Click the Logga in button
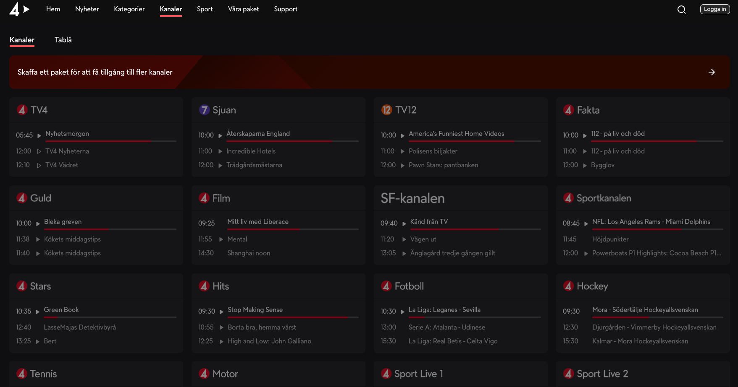Screen dimensions: 738x387 (x=714, y=9)
